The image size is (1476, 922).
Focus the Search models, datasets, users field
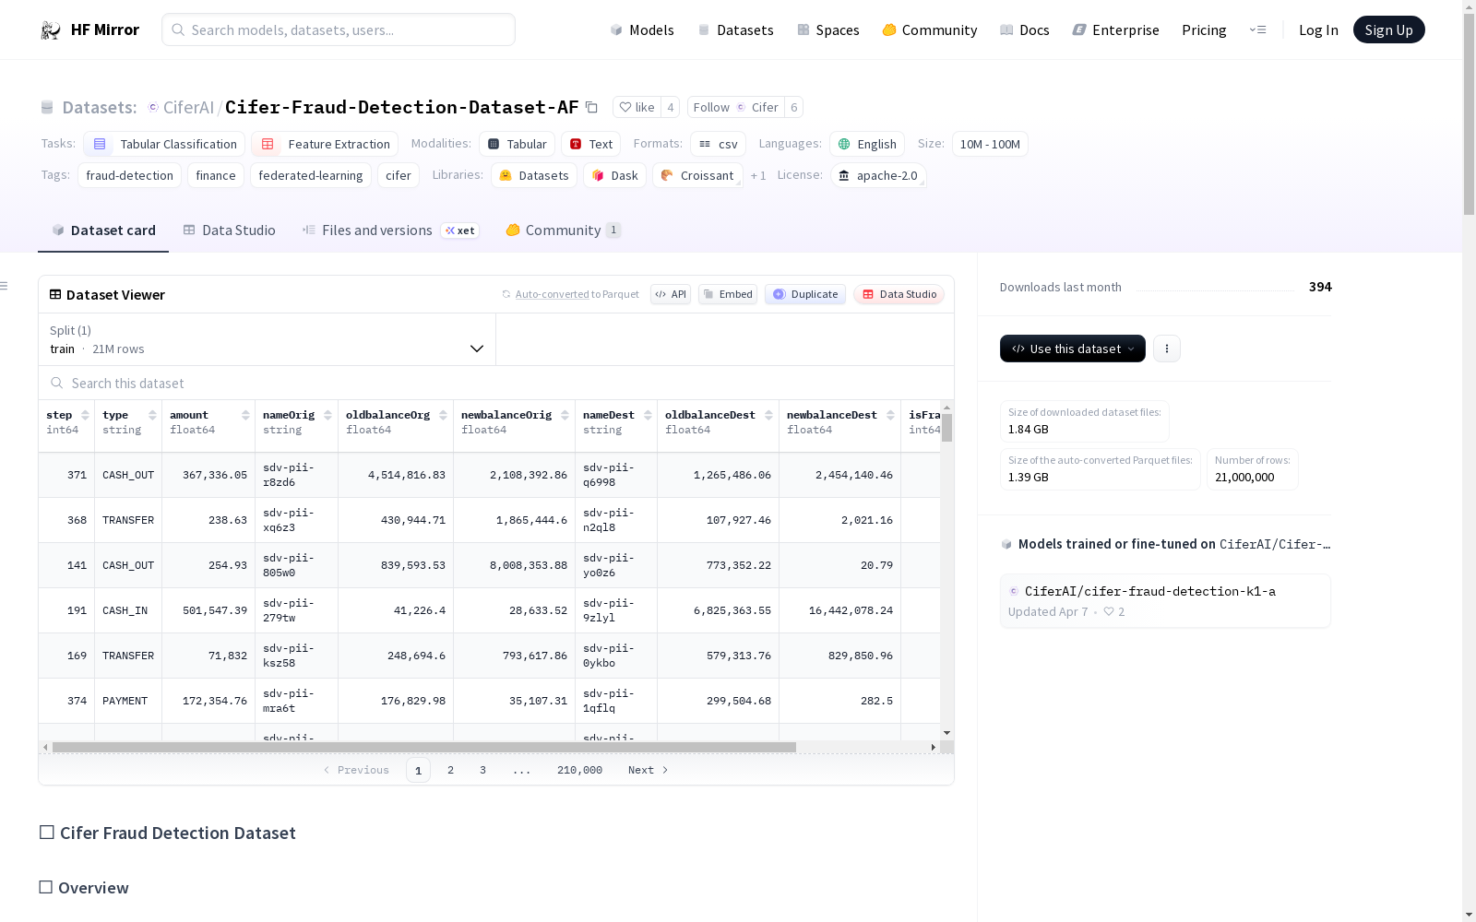339,30
